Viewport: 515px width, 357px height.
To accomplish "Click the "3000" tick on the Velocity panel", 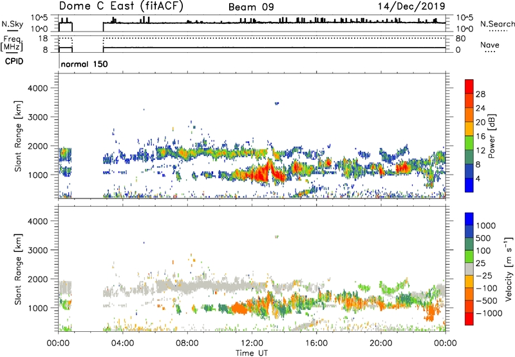I will 38,250.
